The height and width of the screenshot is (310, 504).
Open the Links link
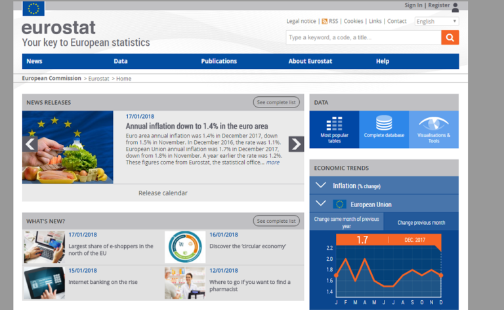[375, 21]
